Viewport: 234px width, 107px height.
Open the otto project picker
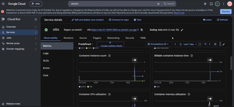(x=36, y=4)
